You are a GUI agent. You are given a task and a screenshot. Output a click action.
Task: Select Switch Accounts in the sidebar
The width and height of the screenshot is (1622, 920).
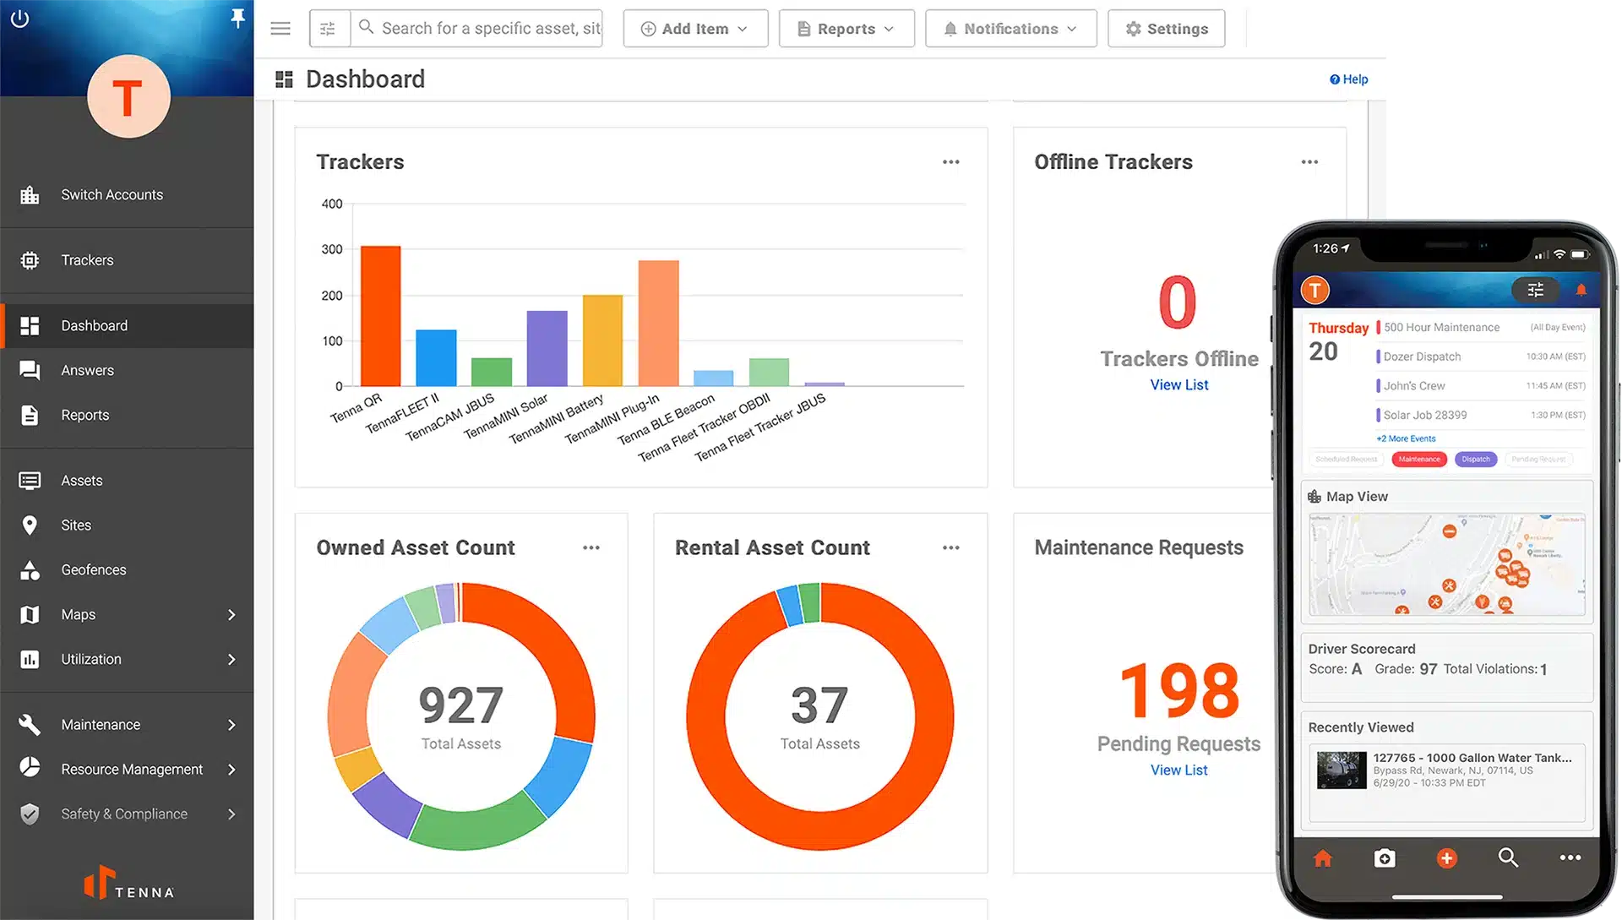click(x=127, y=195)
